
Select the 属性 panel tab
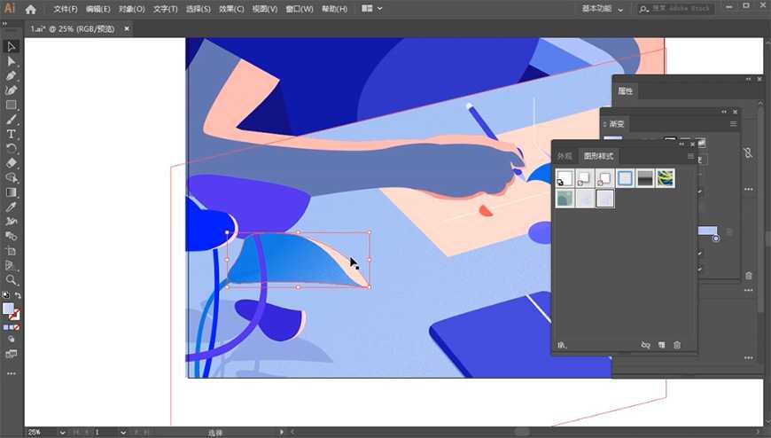626,91
